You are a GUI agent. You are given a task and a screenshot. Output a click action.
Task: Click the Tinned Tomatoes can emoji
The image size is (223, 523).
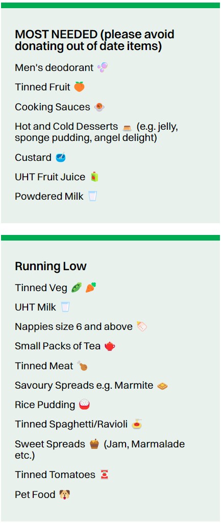(x=104, y=474)
